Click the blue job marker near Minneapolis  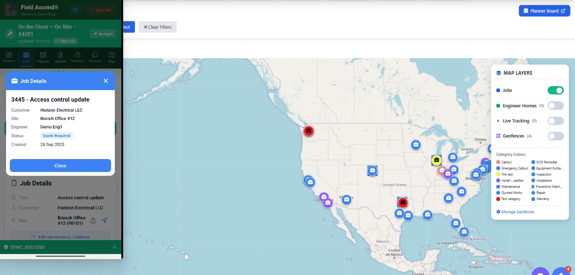[416, 145]
